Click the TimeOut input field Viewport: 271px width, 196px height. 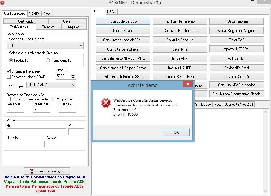click(x=63, y=76)
